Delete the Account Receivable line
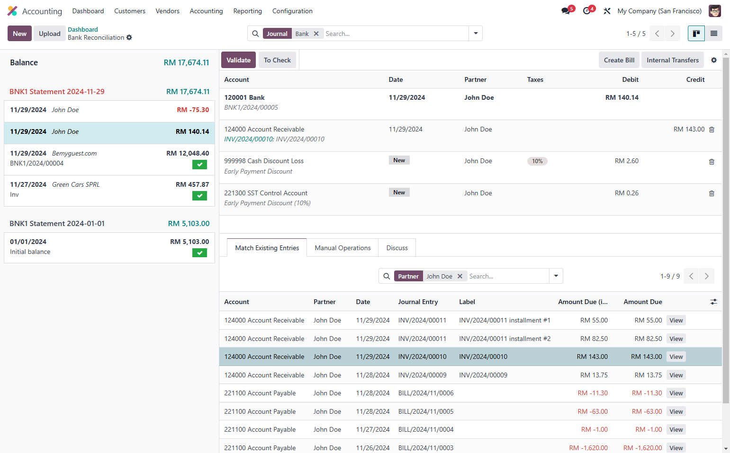730x453 pixels. point(712,130)
